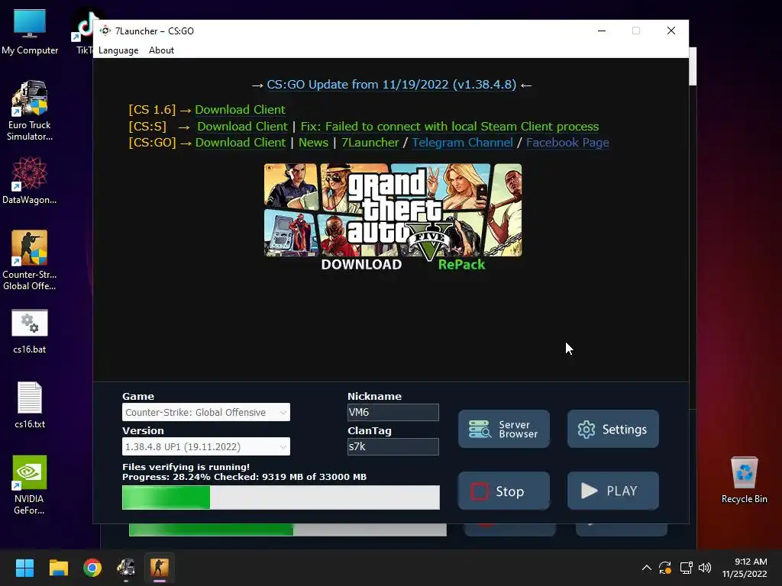Select Counter-Strike Global Offensive desktop icon
The width and height of the screenshot is (782, 586).
(30, 260)
